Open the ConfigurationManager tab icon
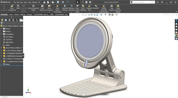178x98 pixels. [x=9, y=20]
